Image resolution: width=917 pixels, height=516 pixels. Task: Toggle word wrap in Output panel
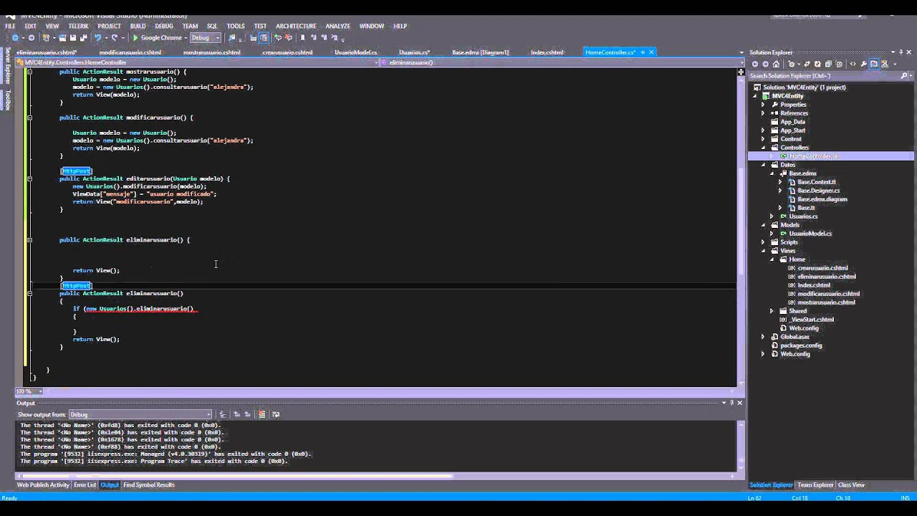(276, 414)
